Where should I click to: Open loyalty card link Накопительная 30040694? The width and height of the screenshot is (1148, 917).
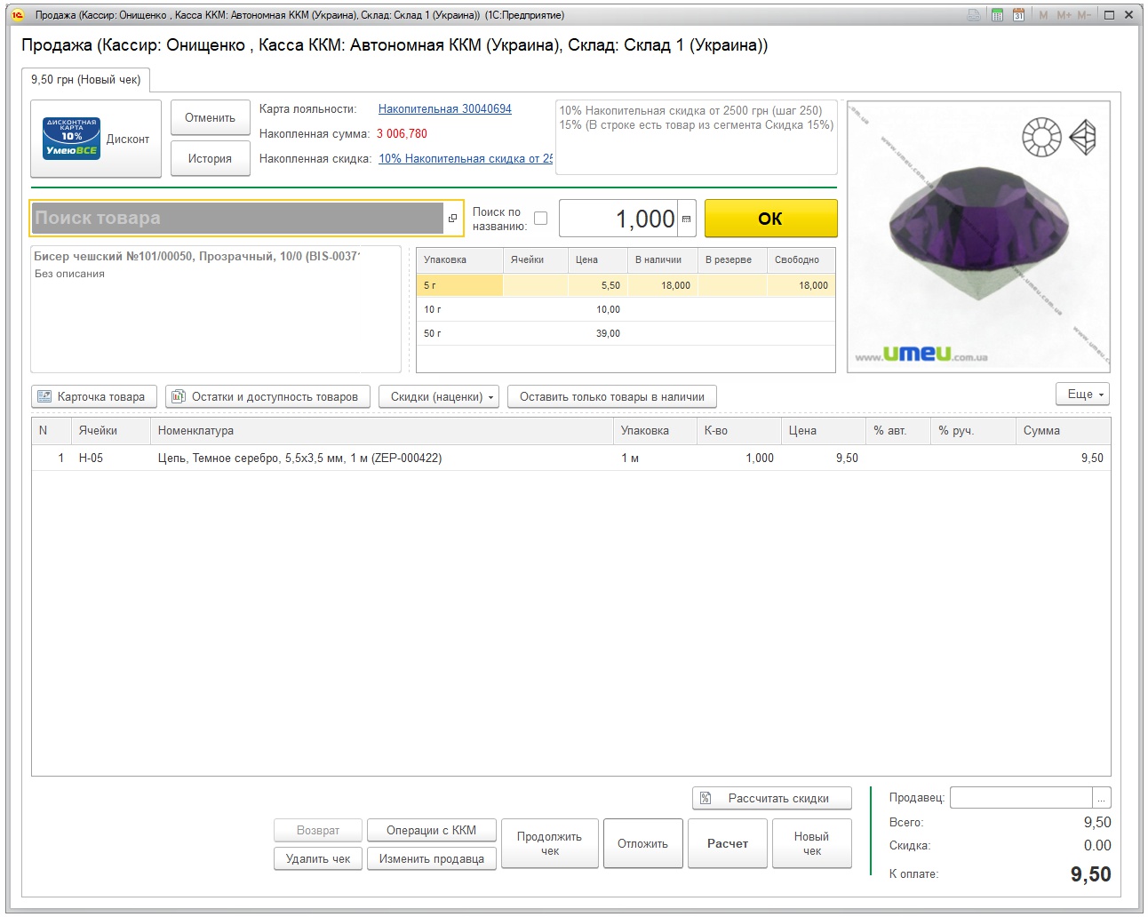coord(444,109)
